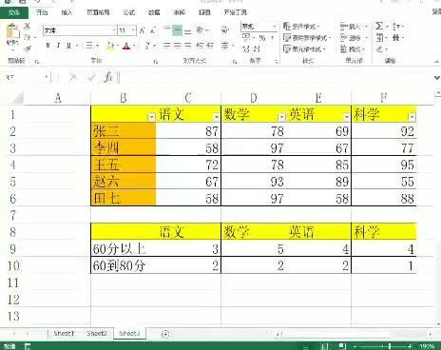Click the format painter brush icon
The height and width of the screenshot is (350, 441).
click(x=28, y=49)
